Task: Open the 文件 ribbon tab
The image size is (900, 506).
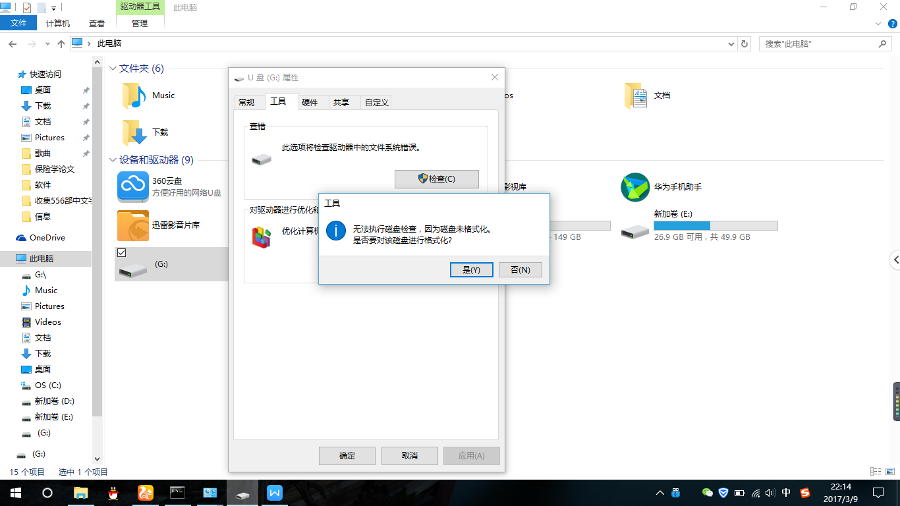Action: (19, 23)
